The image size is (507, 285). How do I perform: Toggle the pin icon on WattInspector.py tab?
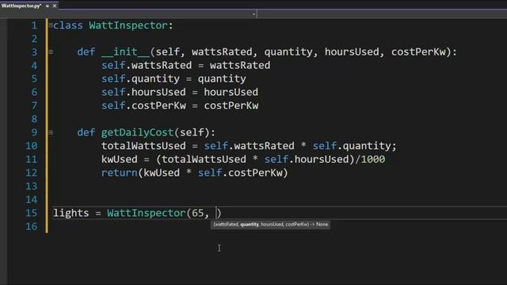pyautogui.click(x=48, y=6)
